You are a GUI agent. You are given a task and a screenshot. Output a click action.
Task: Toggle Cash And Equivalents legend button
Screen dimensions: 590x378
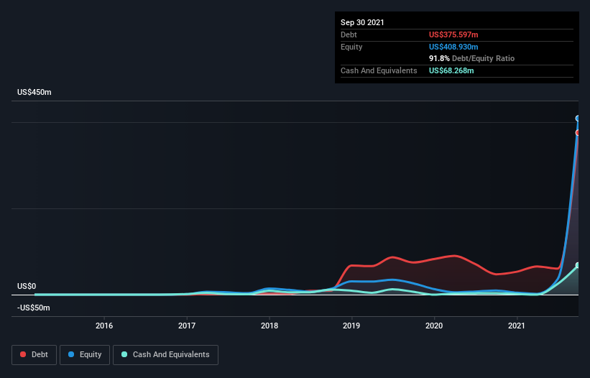(165, 355)
